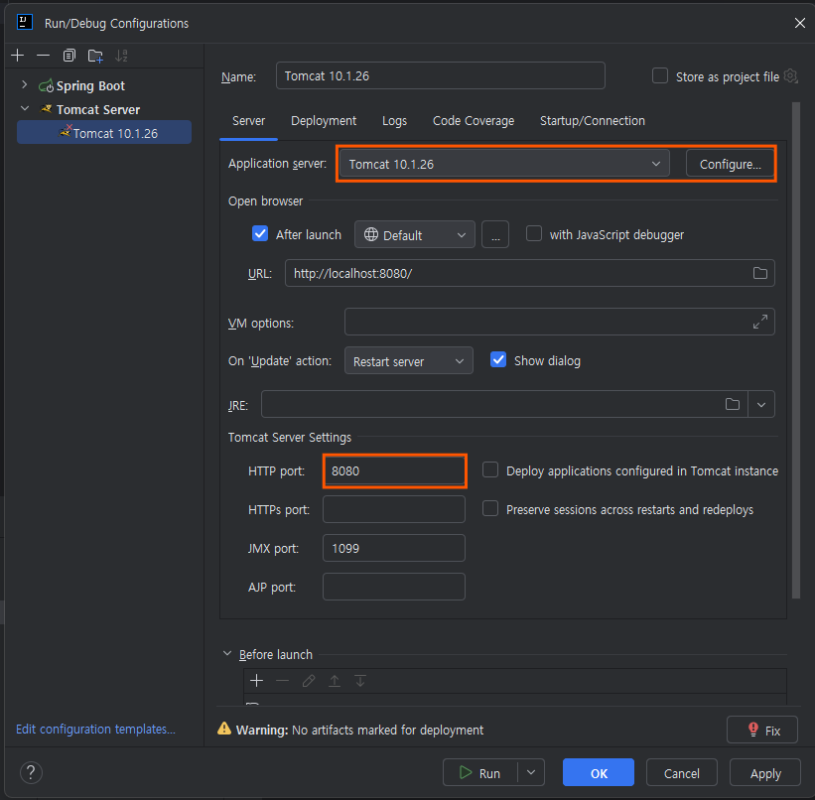Screen dimensions: 815x800
Task: Click the HTTP port field
Action: pos(394,470)
